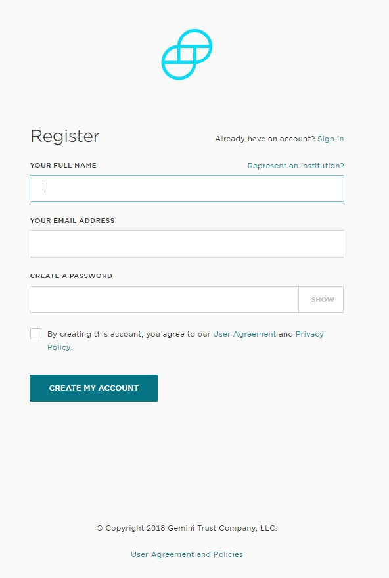Open the User Agreement link beside the checkbox
Viewport: 389px width, 578px height.
pyautogui.click(x=244, y=334)
